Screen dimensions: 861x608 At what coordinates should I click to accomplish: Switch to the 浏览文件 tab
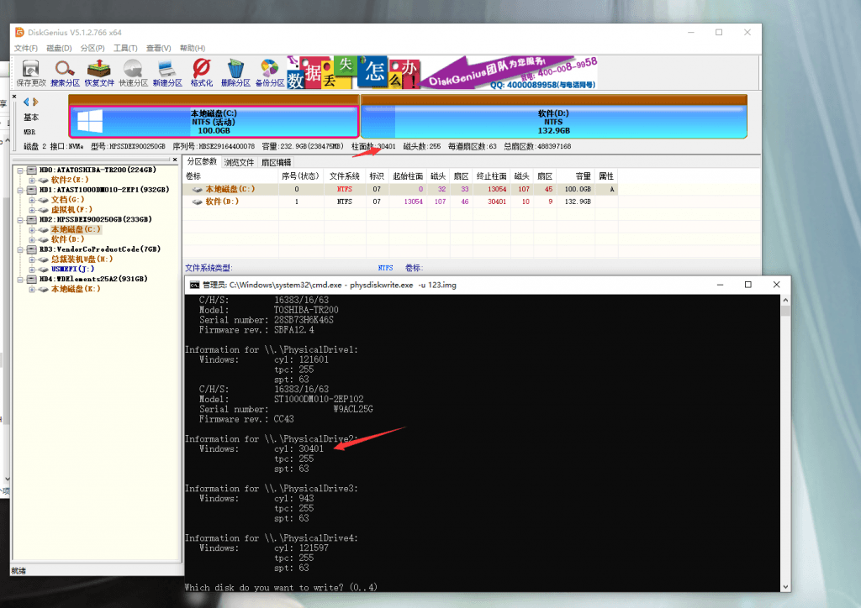(240, 162)
